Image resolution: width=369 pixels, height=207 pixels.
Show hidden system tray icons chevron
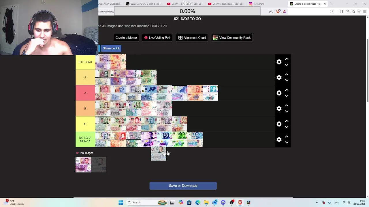(x=317, y=202)
